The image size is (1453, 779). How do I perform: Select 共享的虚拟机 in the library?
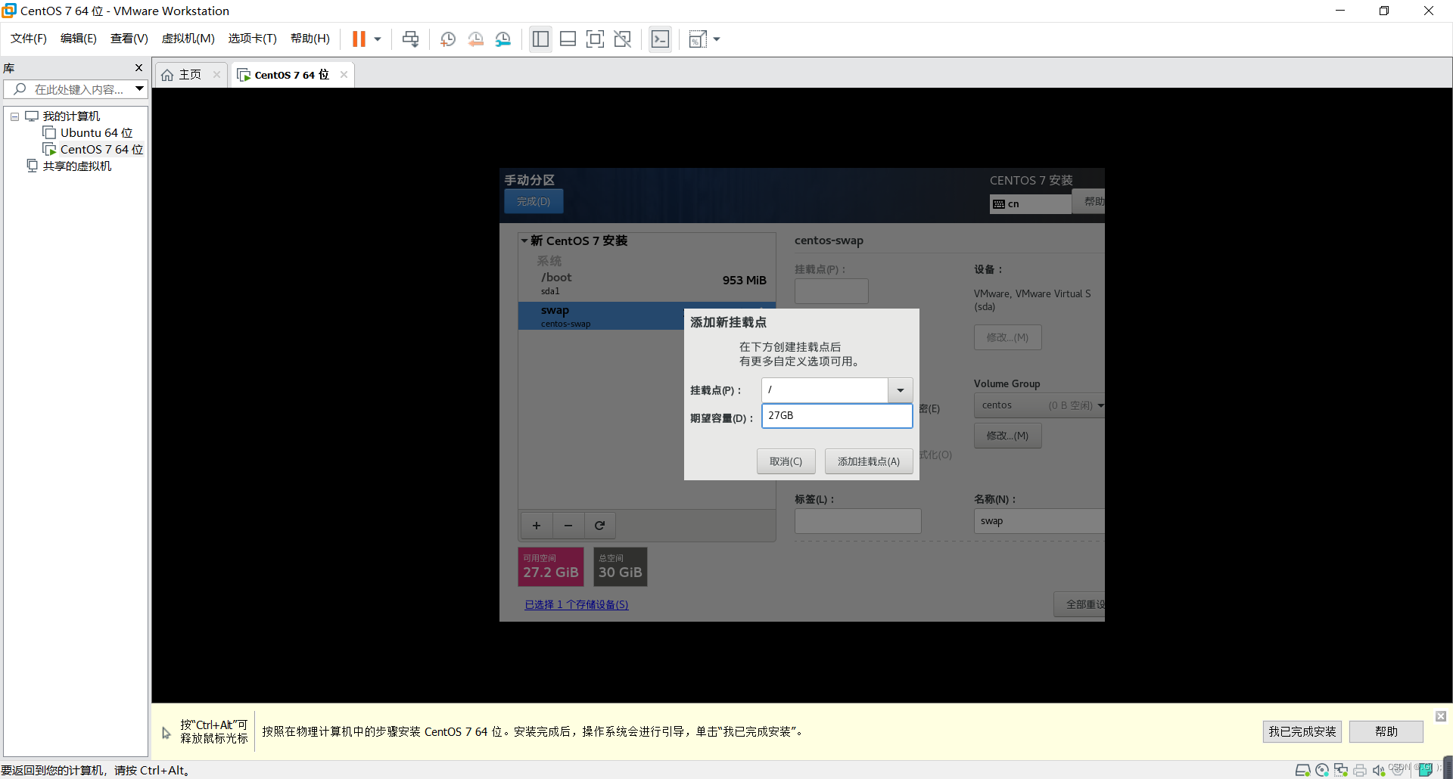coord(69,166)
